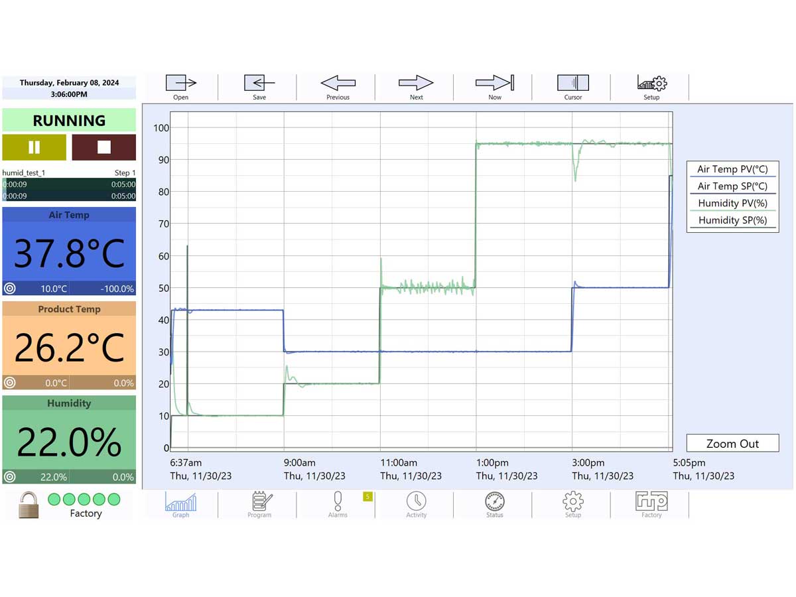This screenshot has height=597, width=796.
Task: Jump to the previous graph view
Action: pos(337,86)
